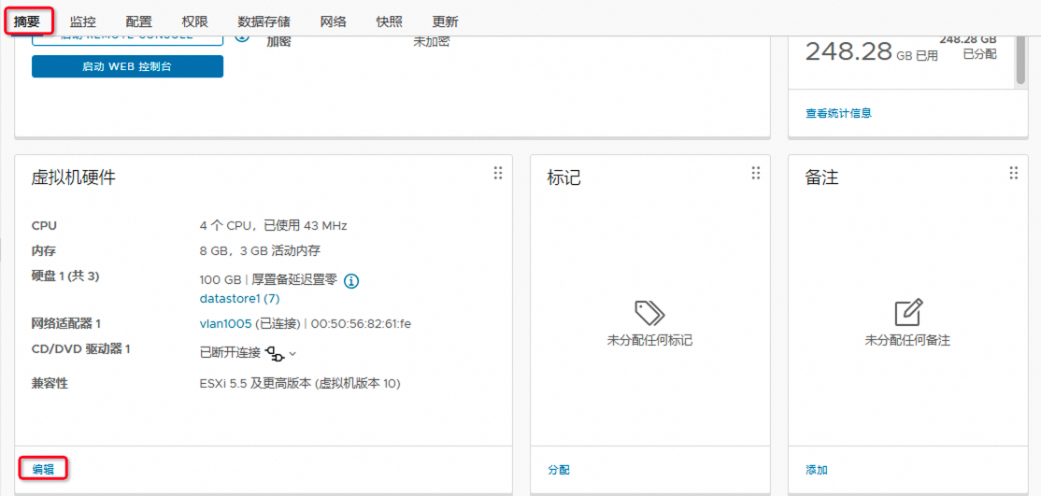
Task: Launch the WEB 控制台 button
Action: point(127,66)
